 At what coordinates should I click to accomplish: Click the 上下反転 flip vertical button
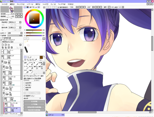tap(34, 104)
